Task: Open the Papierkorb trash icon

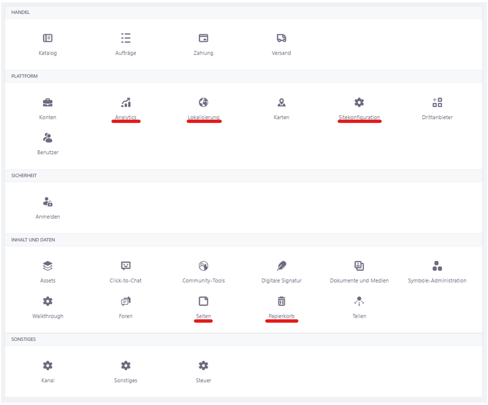Action: point(281,301)
